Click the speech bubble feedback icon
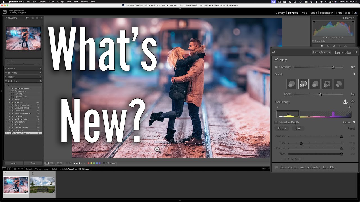The height and width of the screenshot is (202, 360). pyautogui.click(x=276, y=167)
